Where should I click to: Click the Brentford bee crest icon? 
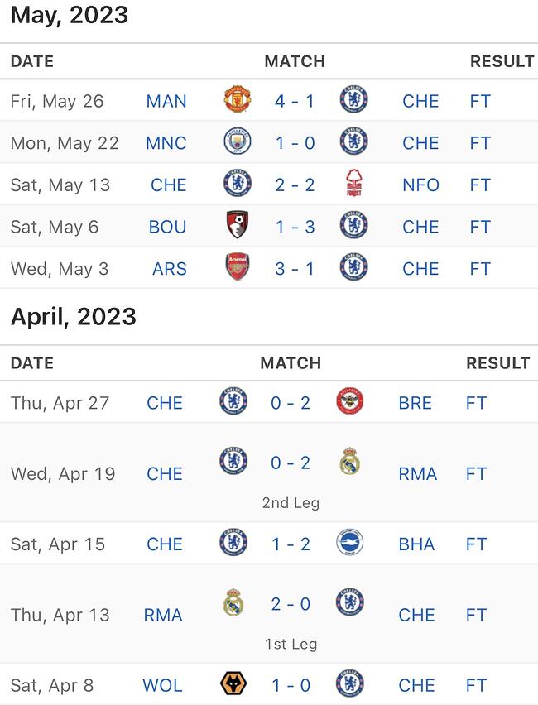[x=350, y=401]
